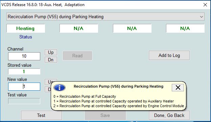Close the Recirculation Pump info balloon
The width and height of the screenshot is (211, 122).
click(178, 88)
